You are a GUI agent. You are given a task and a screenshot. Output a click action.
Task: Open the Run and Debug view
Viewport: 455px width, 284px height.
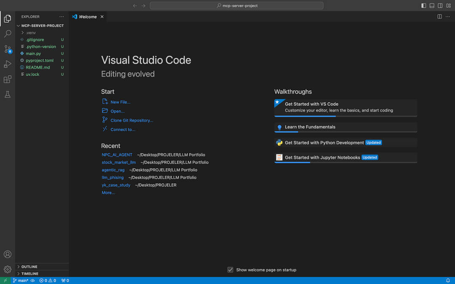tap(8, 64)
